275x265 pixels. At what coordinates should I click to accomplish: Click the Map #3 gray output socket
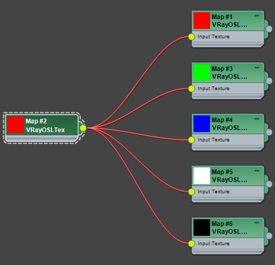[x=269, y=81]
